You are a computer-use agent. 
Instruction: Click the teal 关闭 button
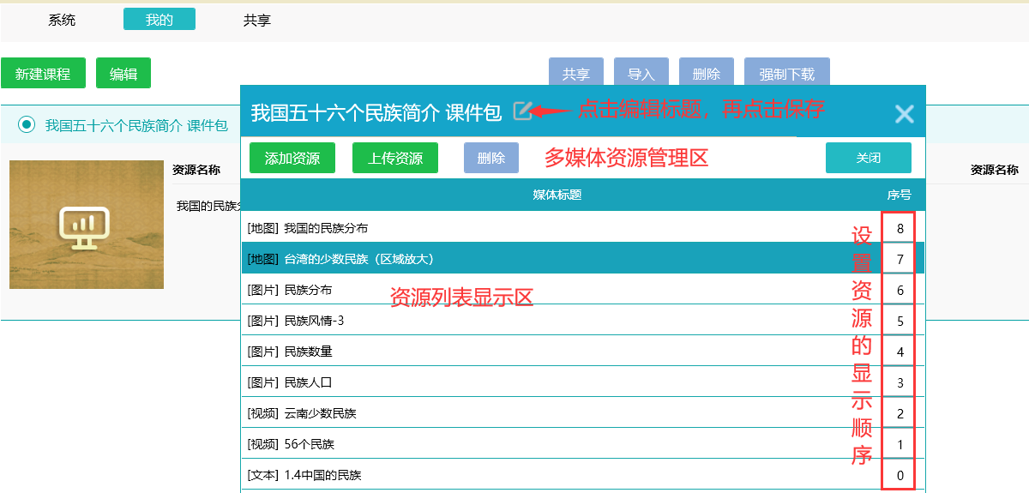pyautogui.click(x=868, y=158)
